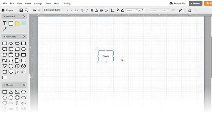Click the rotate handle above Process box
The height and width of the screenshot is (113, 212).
97,49
